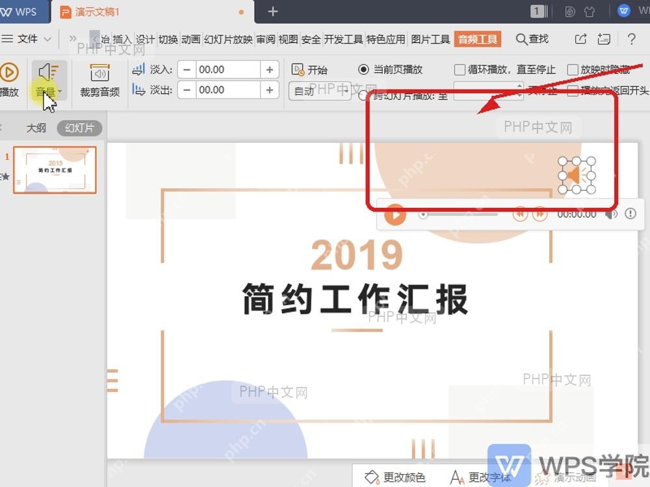This screenshot has height=487, width=650.
Task: Click the share/export icon in ribbon header
Action: point(580,39)
